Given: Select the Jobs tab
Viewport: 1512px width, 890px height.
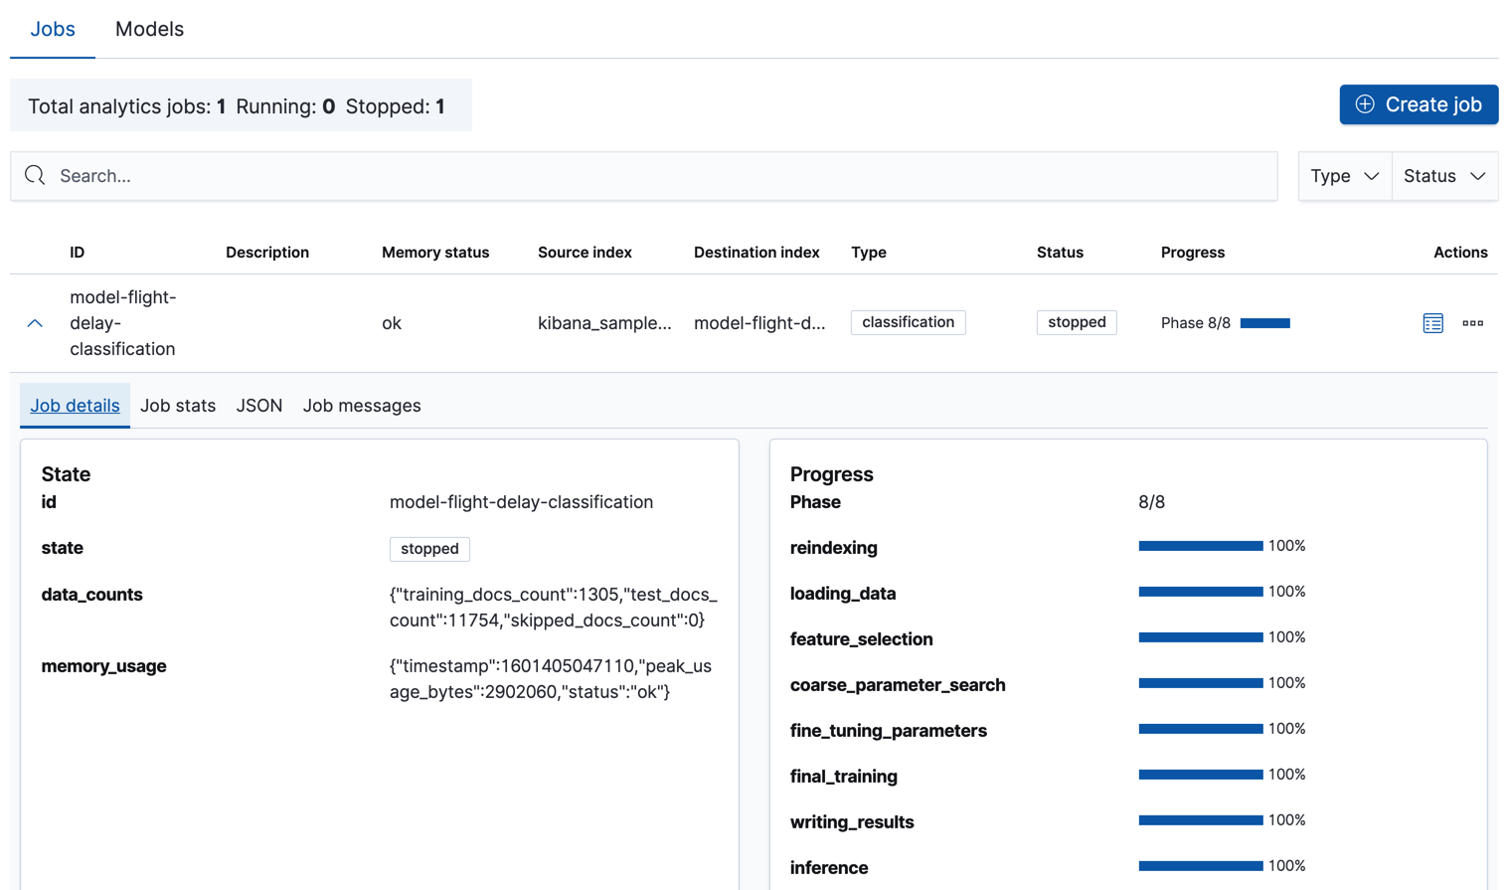Looking at the screenshot, I should coord(52,29).
